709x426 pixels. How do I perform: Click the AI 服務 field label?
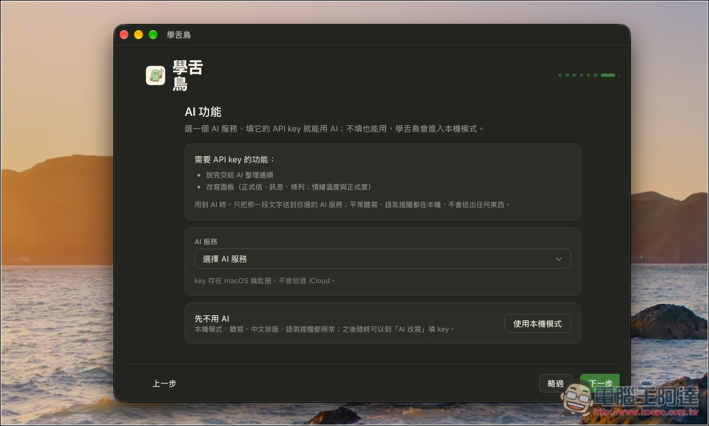pyautogui.click(x=206, y=242)
